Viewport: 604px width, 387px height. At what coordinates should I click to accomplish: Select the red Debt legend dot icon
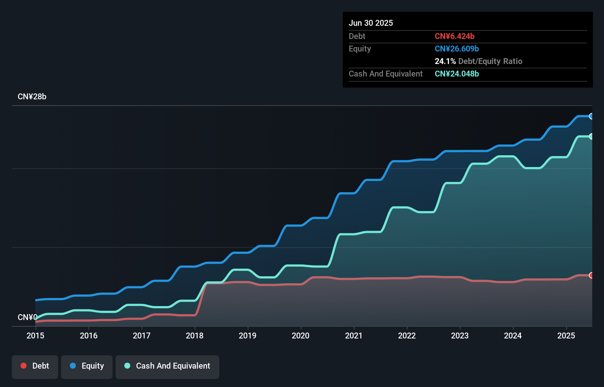pyautogui.click(x=24, y=366)
